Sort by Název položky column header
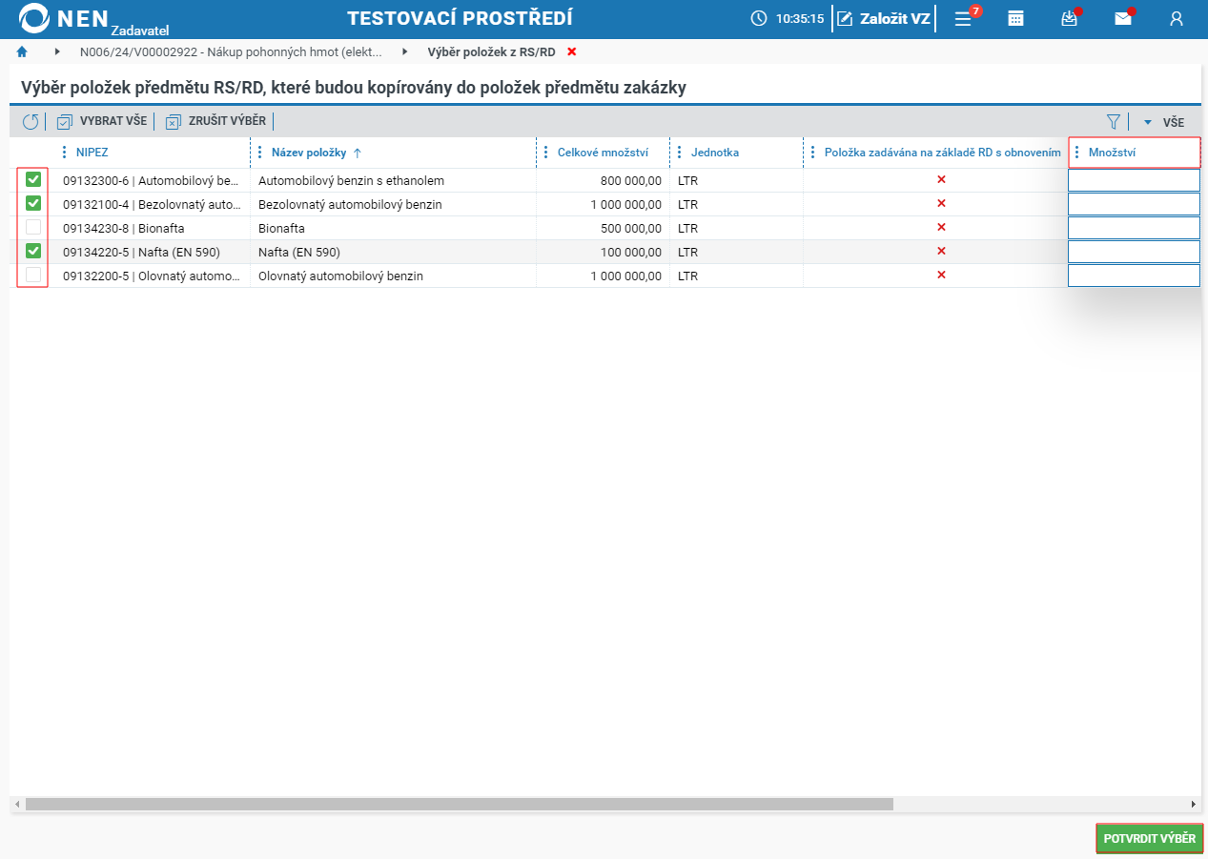Image resolution: width=1208 pixels, height=859 pixels. [x=309, y=153]
